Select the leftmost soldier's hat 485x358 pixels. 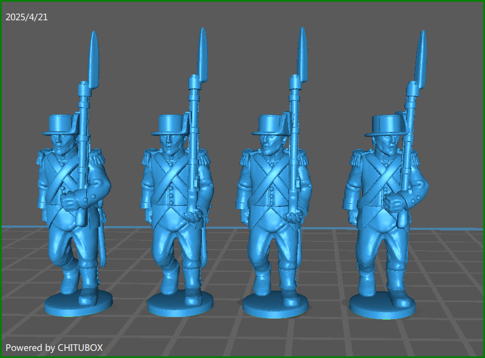click(x=63, y=124)
